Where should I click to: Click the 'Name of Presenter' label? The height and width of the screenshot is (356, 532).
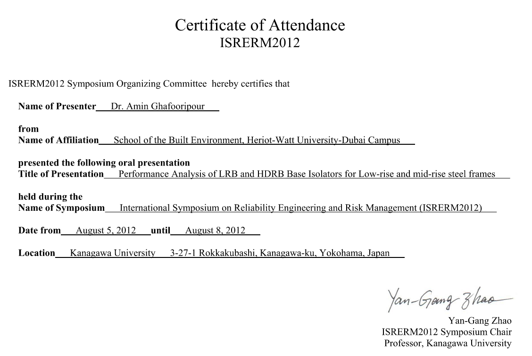coord(57,106)
